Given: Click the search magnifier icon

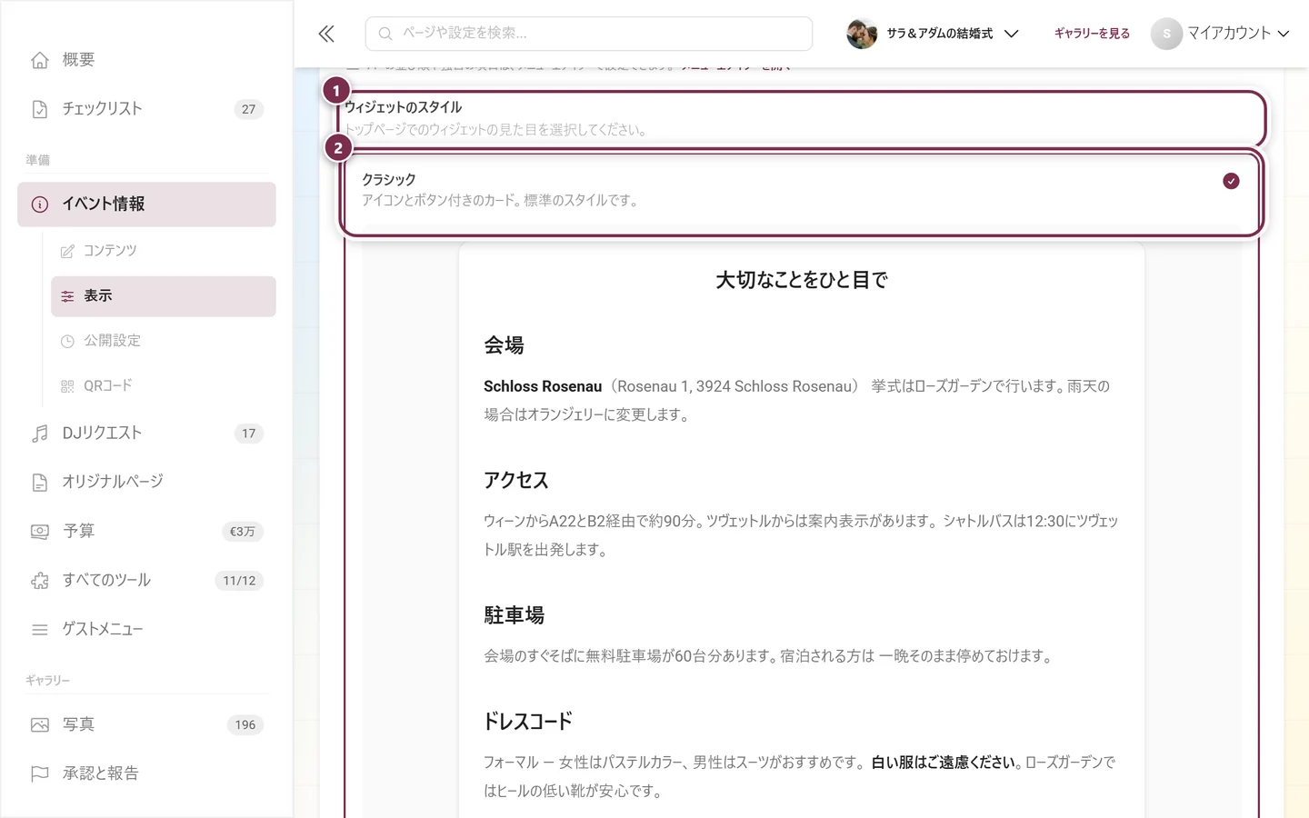Looking at the screenshot, I should click(385, 34).
